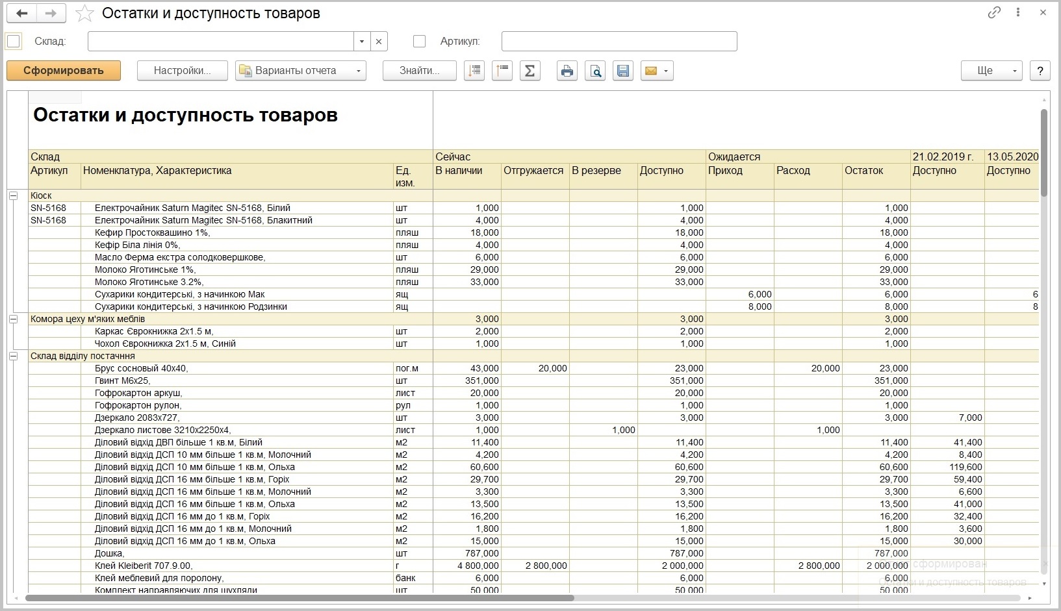Open Варианты отчета dropdown
Viewport: 1061px width, 611px height.
pos(301,71)
